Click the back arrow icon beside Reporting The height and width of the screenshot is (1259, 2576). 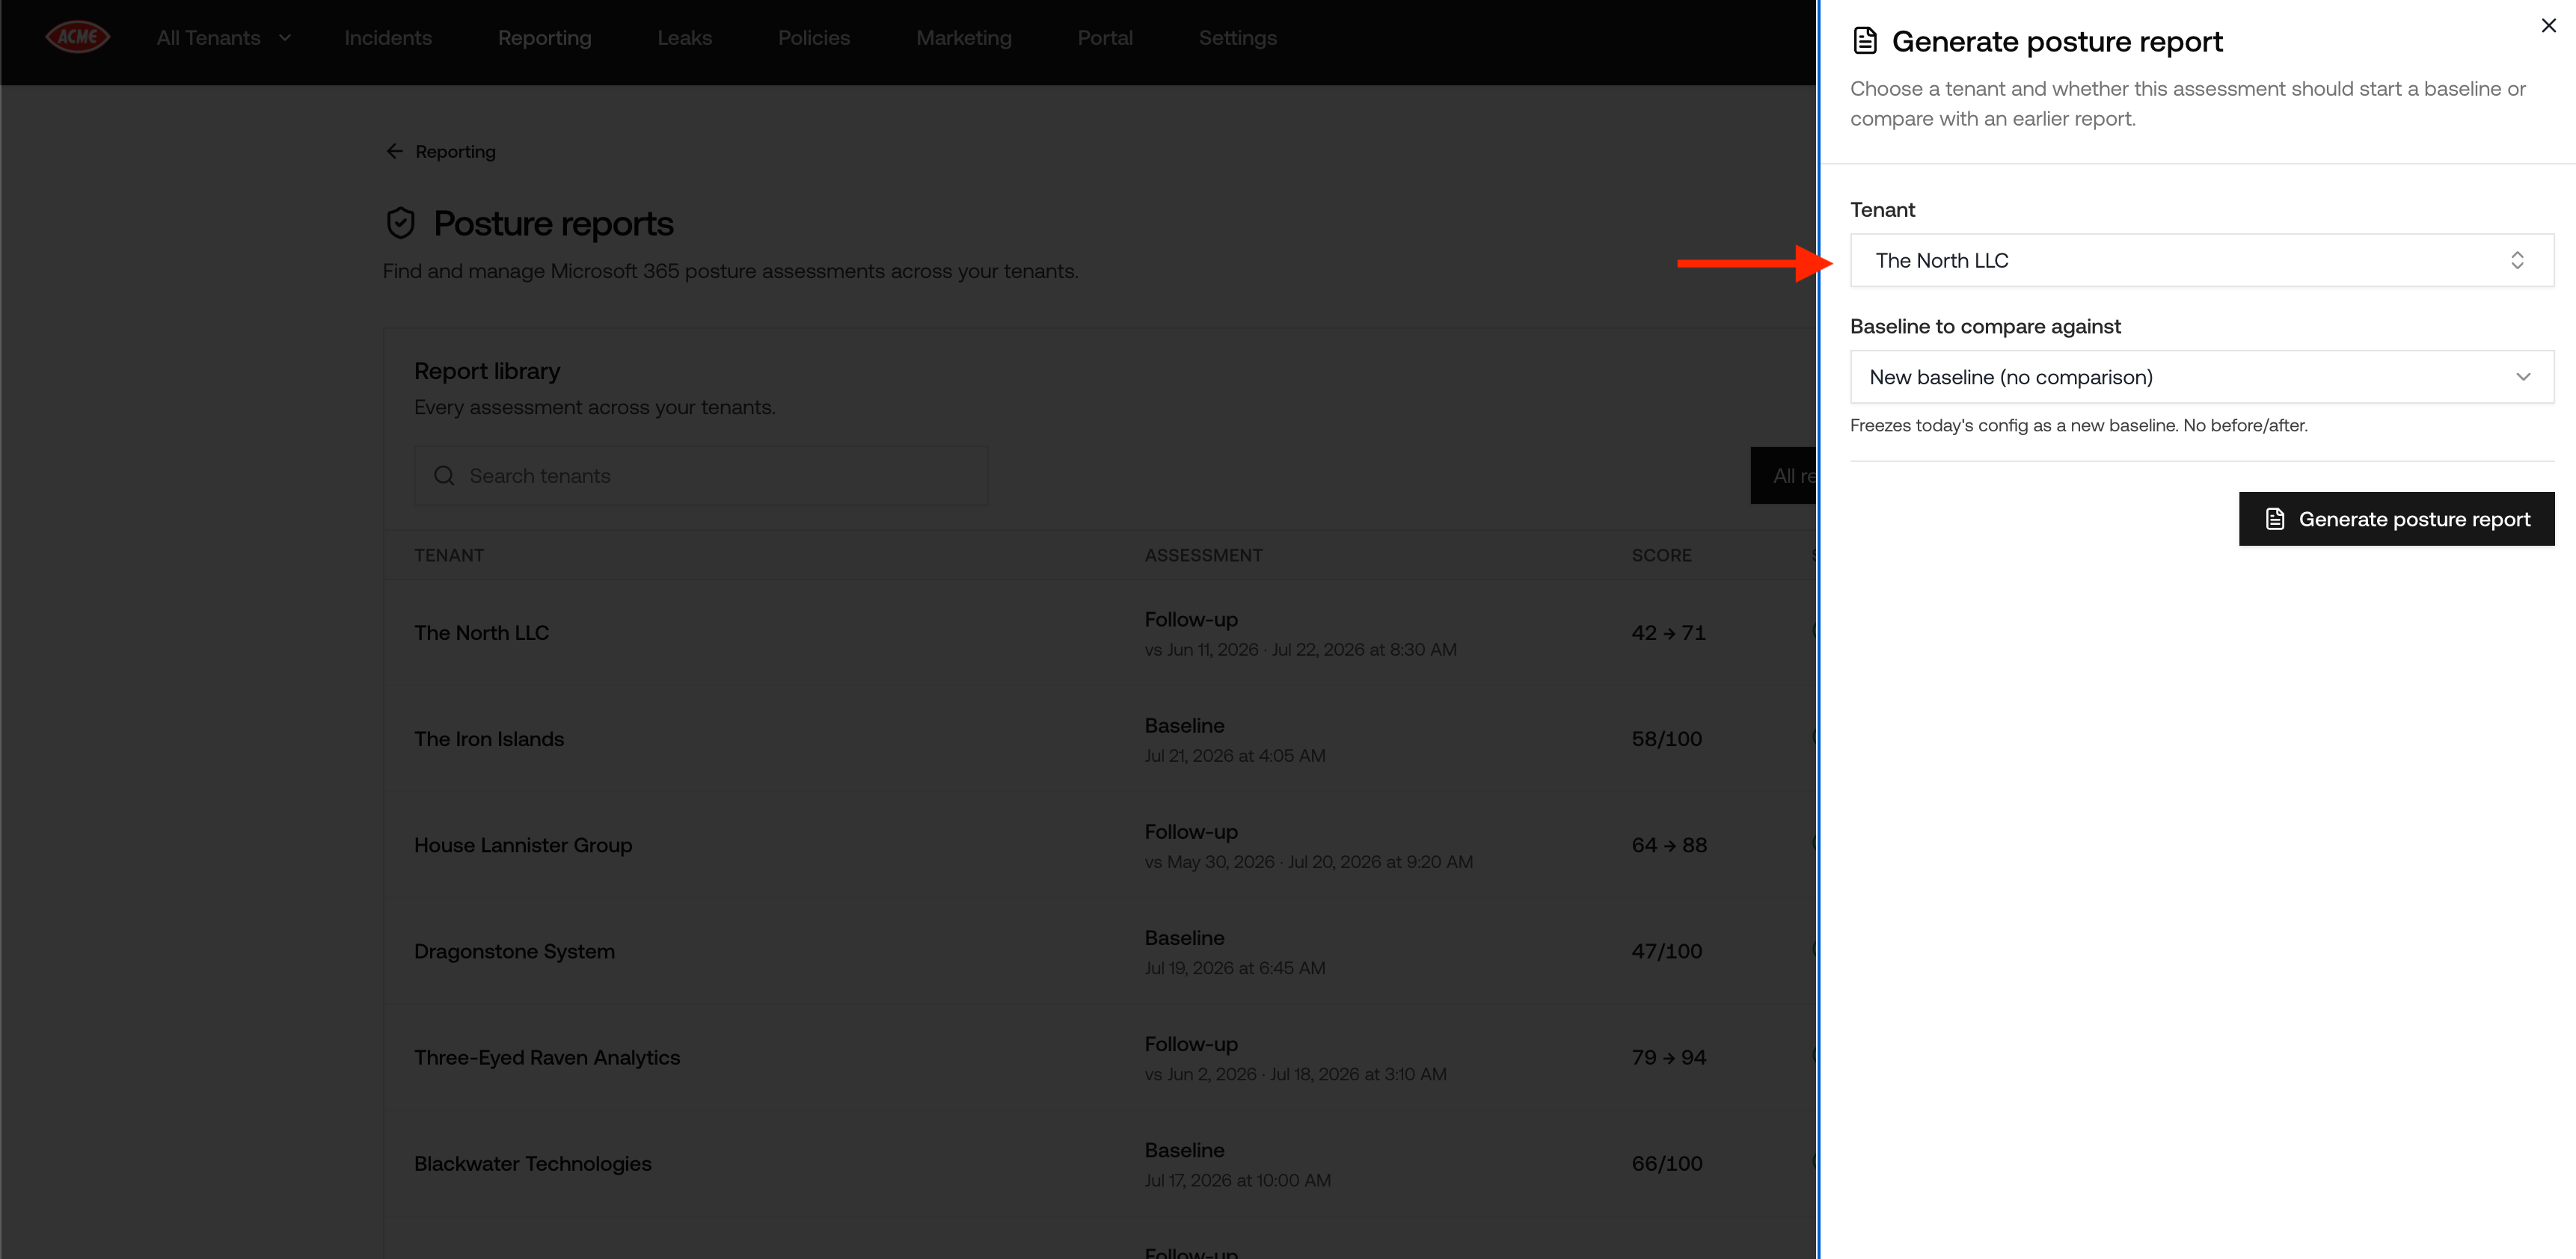coord(394,151)
